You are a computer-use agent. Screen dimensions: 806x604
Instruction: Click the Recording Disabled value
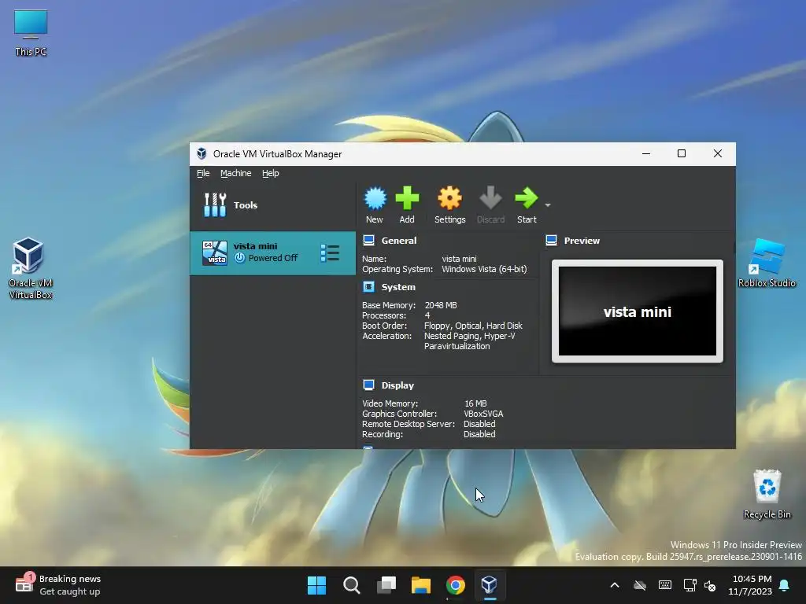pos(479,434)
